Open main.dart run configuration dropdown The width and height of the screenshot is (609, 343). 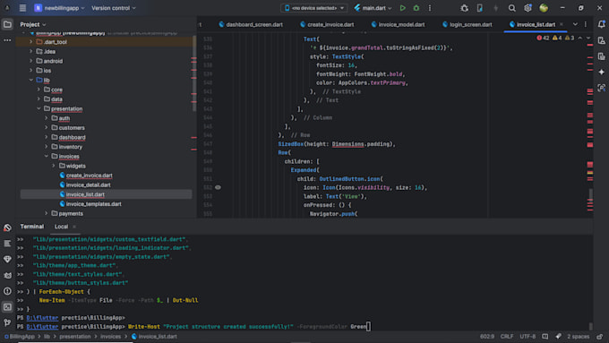click(x=373, y=8)
